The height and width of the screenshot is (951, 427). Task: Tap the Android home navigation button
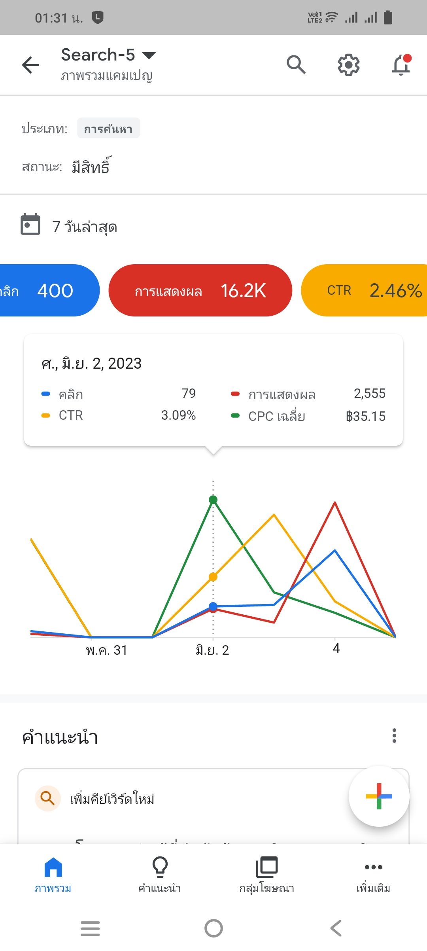coord(213,928)
